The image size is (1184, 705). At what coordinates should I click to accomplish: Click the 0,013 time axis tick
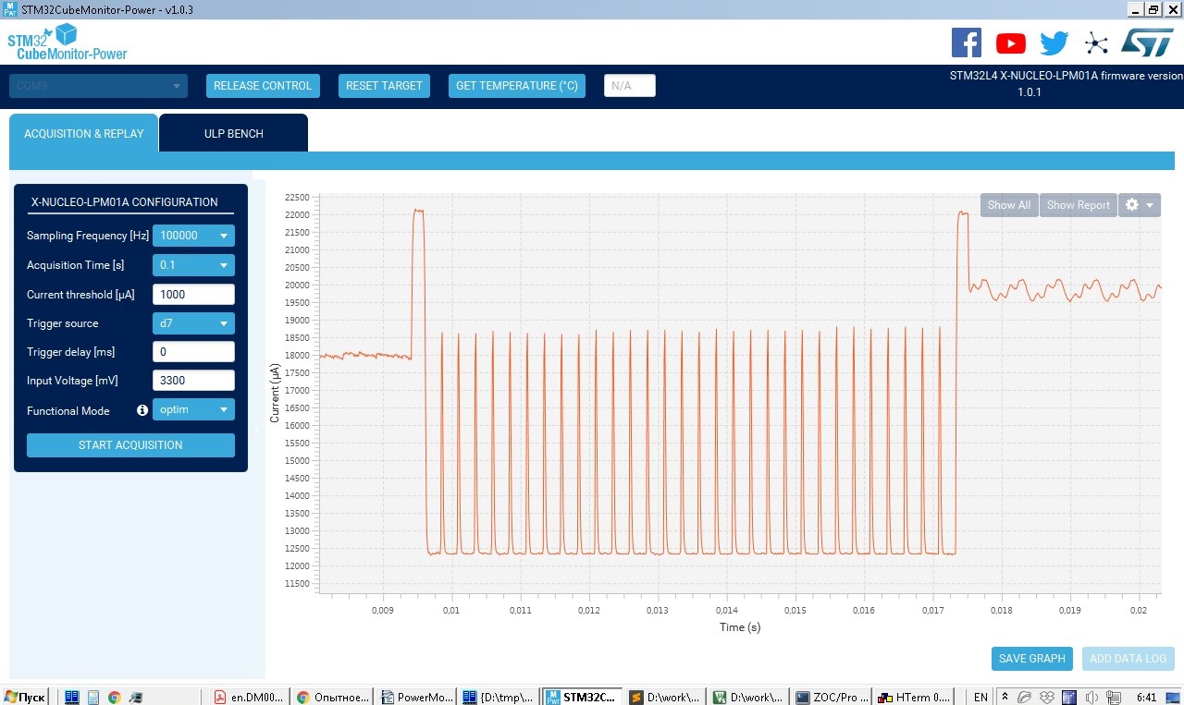pyautogui.click(x=658, y=611)
